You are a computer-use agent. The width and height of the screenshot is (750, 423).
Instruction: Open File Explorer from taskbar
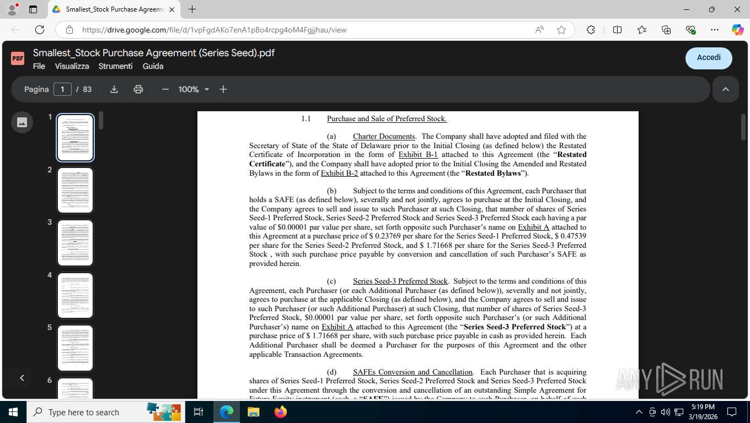click(253, 412)
